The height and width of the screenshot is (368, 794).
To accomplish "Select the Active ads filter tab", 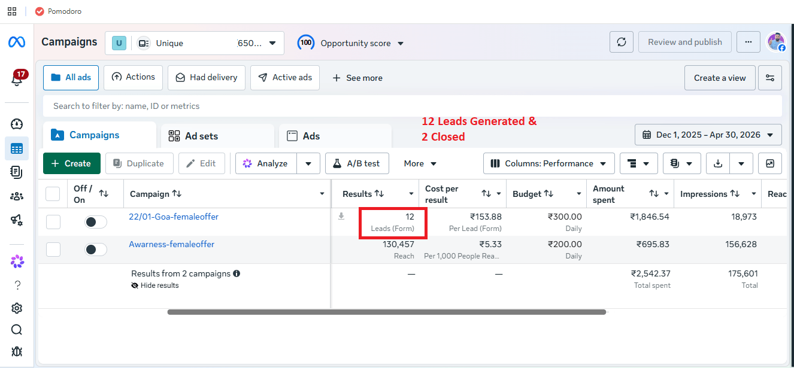I will [x=285, y=78].
